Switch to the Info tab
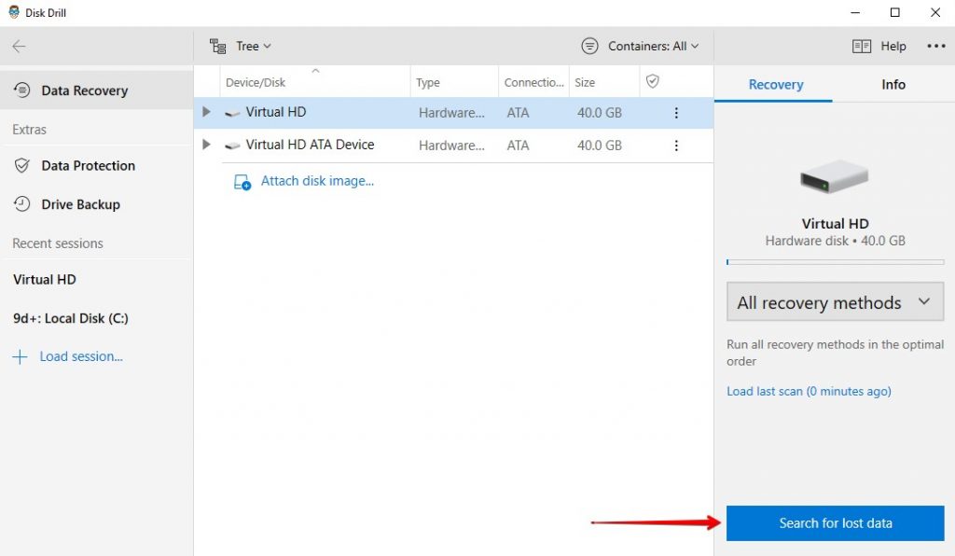The image size is (955, 556). pyautogui.click(x=892, y=84)
